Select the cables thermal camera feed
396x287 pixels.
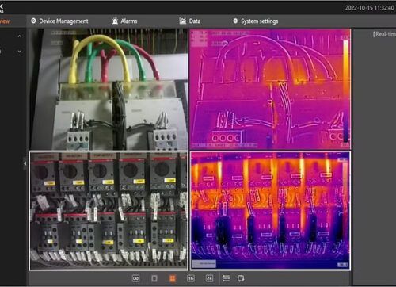271,90
